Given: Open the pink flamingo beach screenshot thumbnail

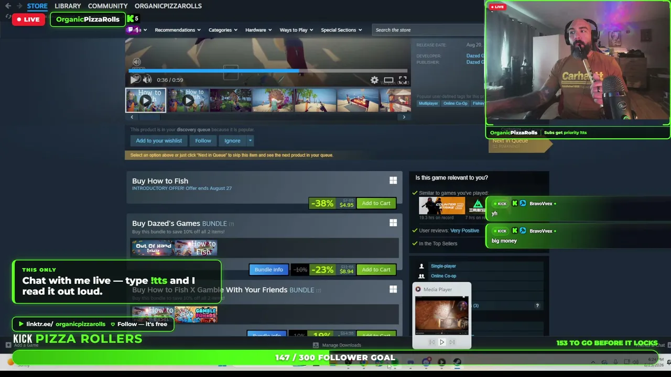Looking at the screenshot, I should click(x=273, y=101).
